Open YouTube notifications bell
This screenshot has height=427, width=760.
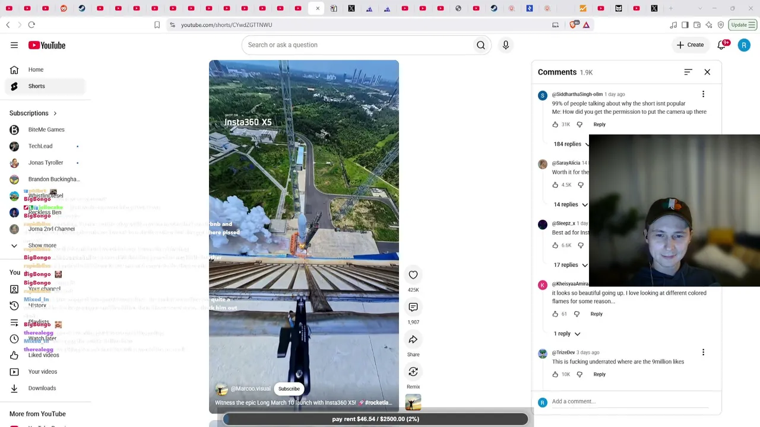(x=721, y=45)
